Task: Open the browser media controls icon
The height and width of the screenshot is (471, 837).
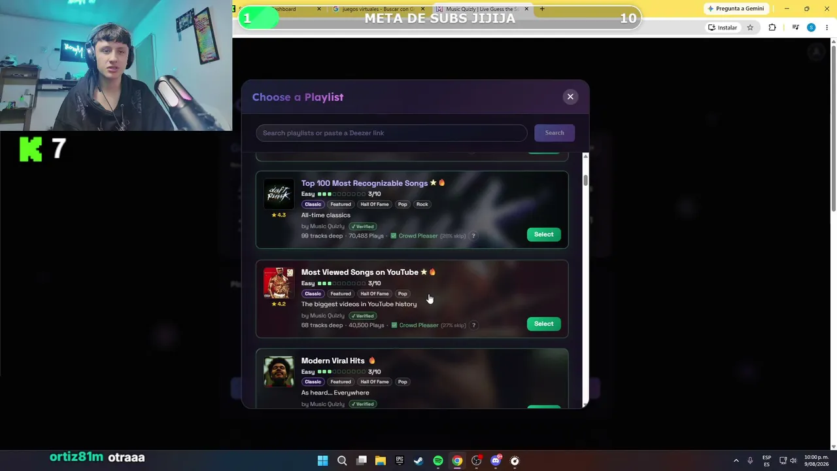Action: tap(795, 27)
